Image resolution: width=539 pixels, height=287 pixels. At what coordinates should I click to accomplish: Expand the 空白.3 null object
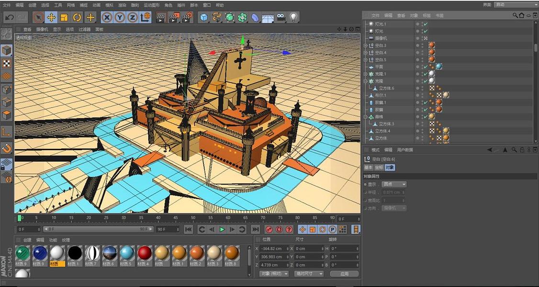[366, 45]
